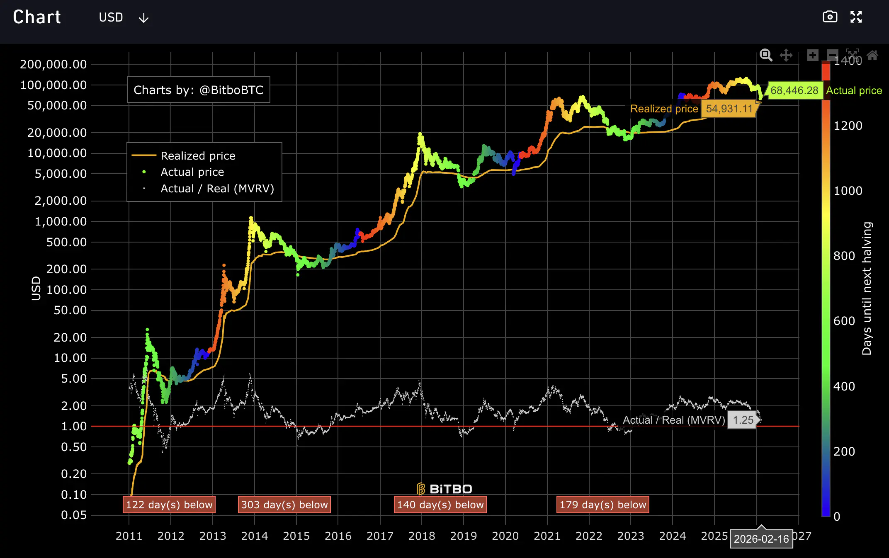
Task: Zoom out with the minus button
Action: 832,55
